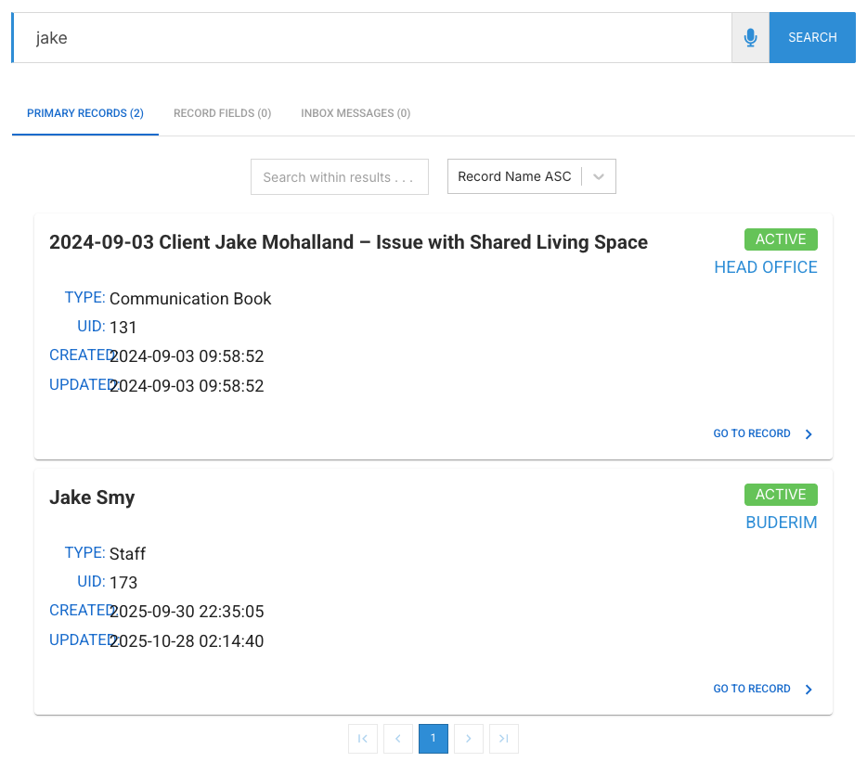Go to record for Jake Smy
This screenshot has height=762, width=867.
[x=752, y=689]
